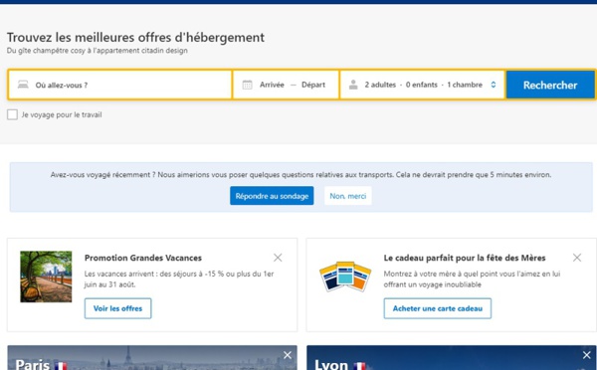Click the person icon in guests field

click(353, 85)
